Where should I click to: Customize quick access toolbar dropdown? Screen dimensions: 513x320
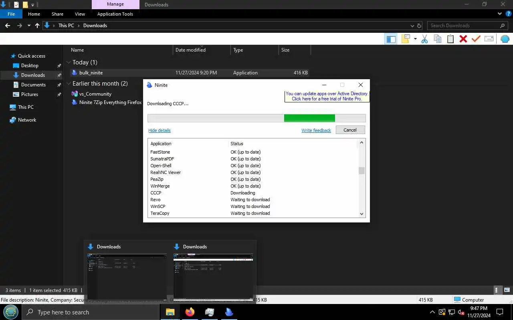pos(33,5)
